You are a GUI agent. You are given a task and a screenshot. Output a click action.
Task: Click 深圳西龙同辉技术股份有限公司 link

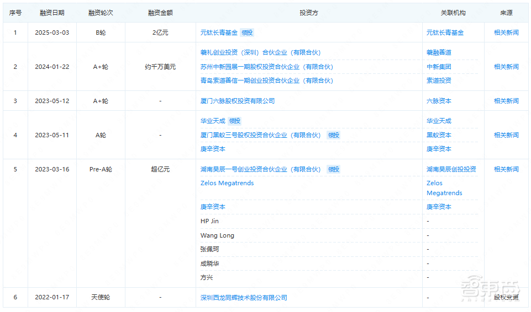click(x=244, y=298)
